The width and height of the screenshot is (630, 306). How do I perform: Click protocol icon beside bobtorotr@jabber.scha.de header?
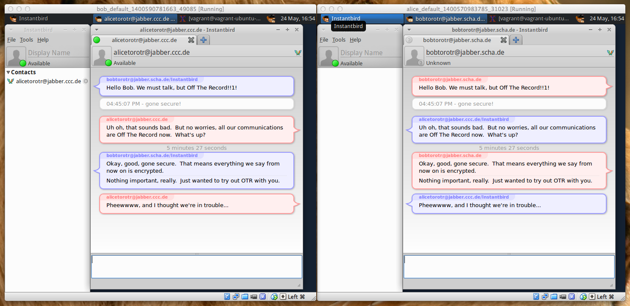[x=610, y=53]
